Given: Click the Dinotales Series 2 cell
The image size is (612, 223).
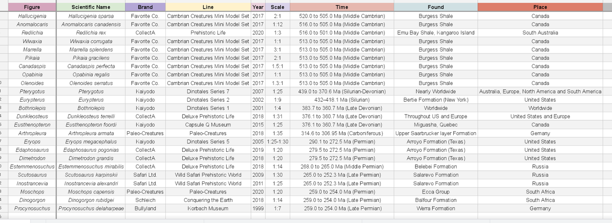Looking at the screenshot, I should coord(208,100).
